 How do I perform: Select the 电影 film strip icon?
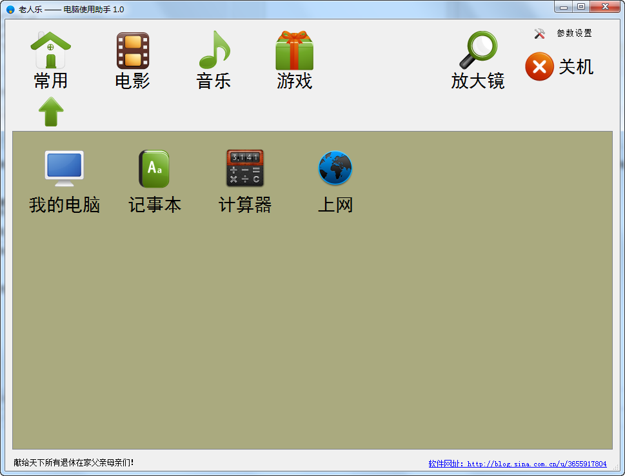click(133, 50)
